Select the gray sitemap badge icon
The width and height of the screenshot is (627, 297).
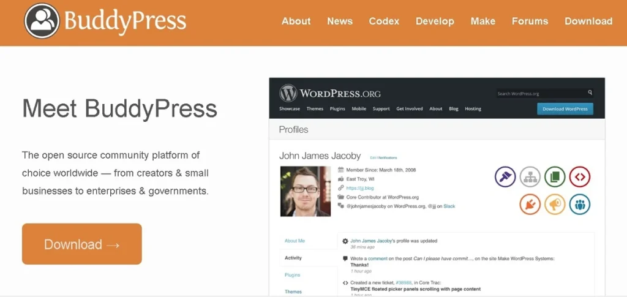click(530, 177)
